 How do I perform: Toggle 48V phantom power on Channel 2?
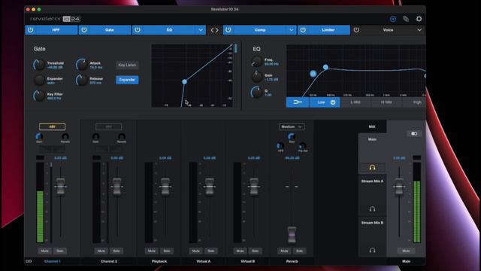pyautogui.click(x=108, y=126)
